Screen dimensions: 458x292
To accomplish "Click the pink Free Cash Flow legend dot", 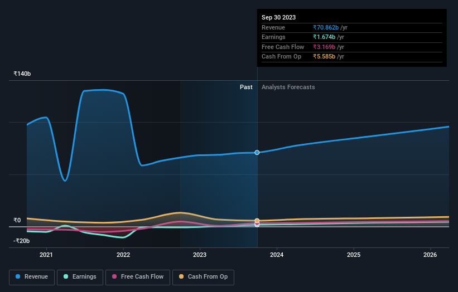I will click(x=114, y=276).
